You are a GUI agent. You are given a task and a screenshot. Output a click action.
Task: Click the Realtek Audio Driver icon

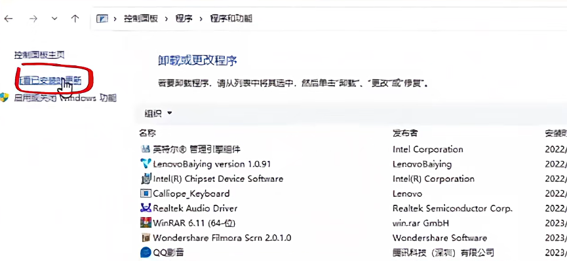point(146,208)
